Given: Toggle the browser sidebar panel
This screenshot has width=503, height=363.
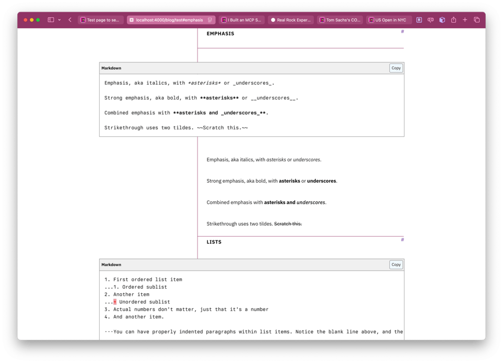Looking at the screenshot, I should point(50,19).
